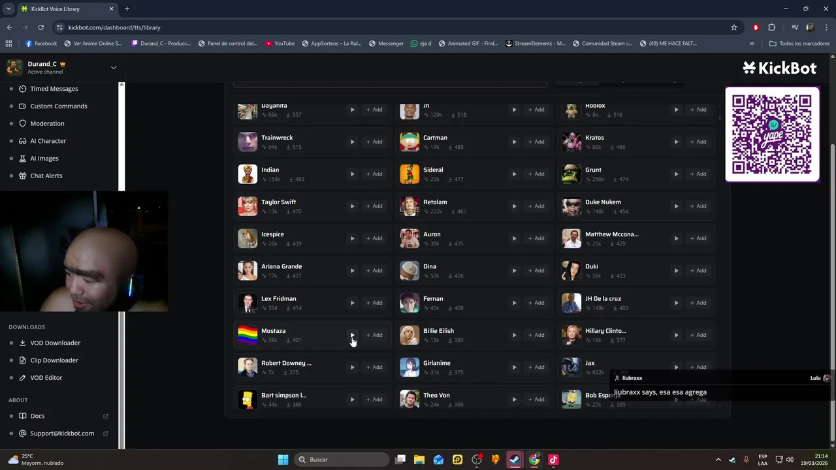Screen dimensions: 836x470
Task: Play the Ariana Grande voice preview
Action: [352, 270]
